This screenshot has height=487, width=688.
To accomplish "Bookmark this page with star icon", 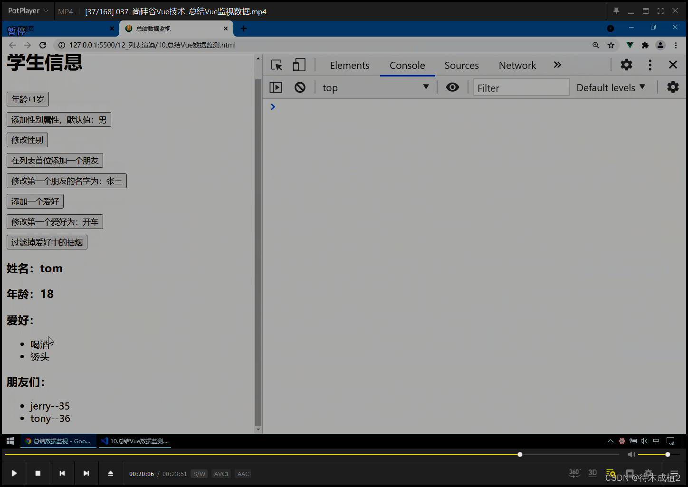I will click(x=611, y=45).
